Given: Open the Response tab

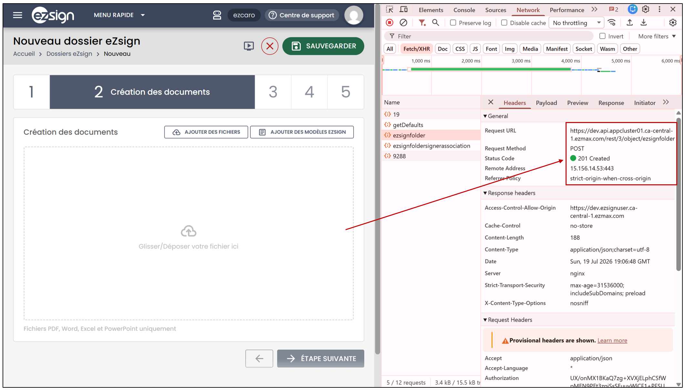Looking at the screenshot, I should [611, 103].
